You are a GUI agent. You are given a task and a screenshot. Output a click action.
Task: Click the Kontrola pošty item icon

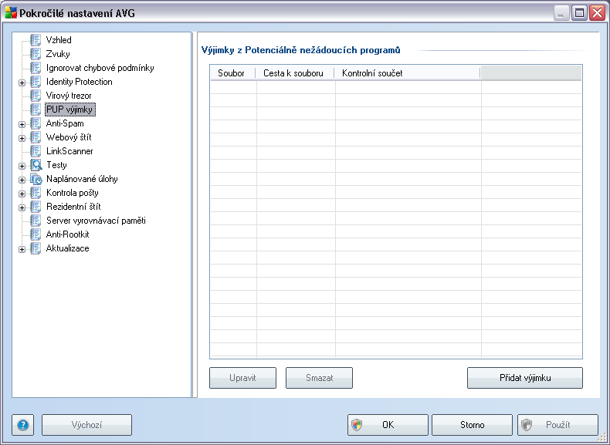tap(36, 193)
